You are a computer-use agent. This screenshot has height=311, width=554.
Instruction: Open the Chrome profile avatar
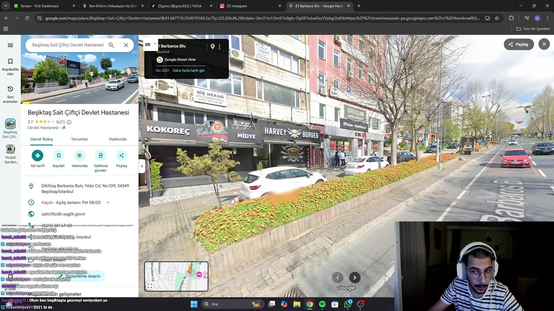(537, 18)
